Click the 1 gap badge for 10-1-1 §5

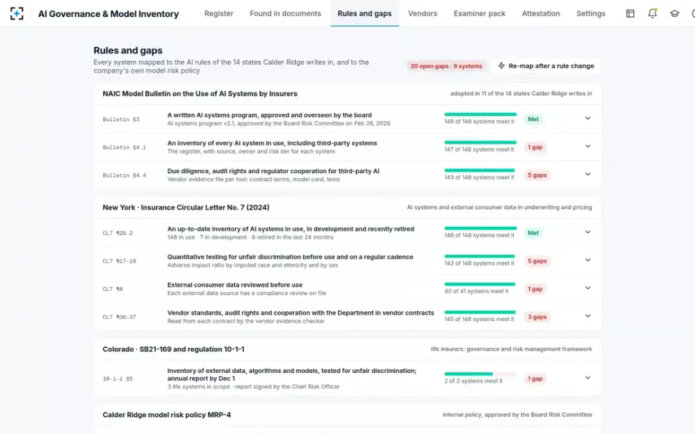(536, 378)
